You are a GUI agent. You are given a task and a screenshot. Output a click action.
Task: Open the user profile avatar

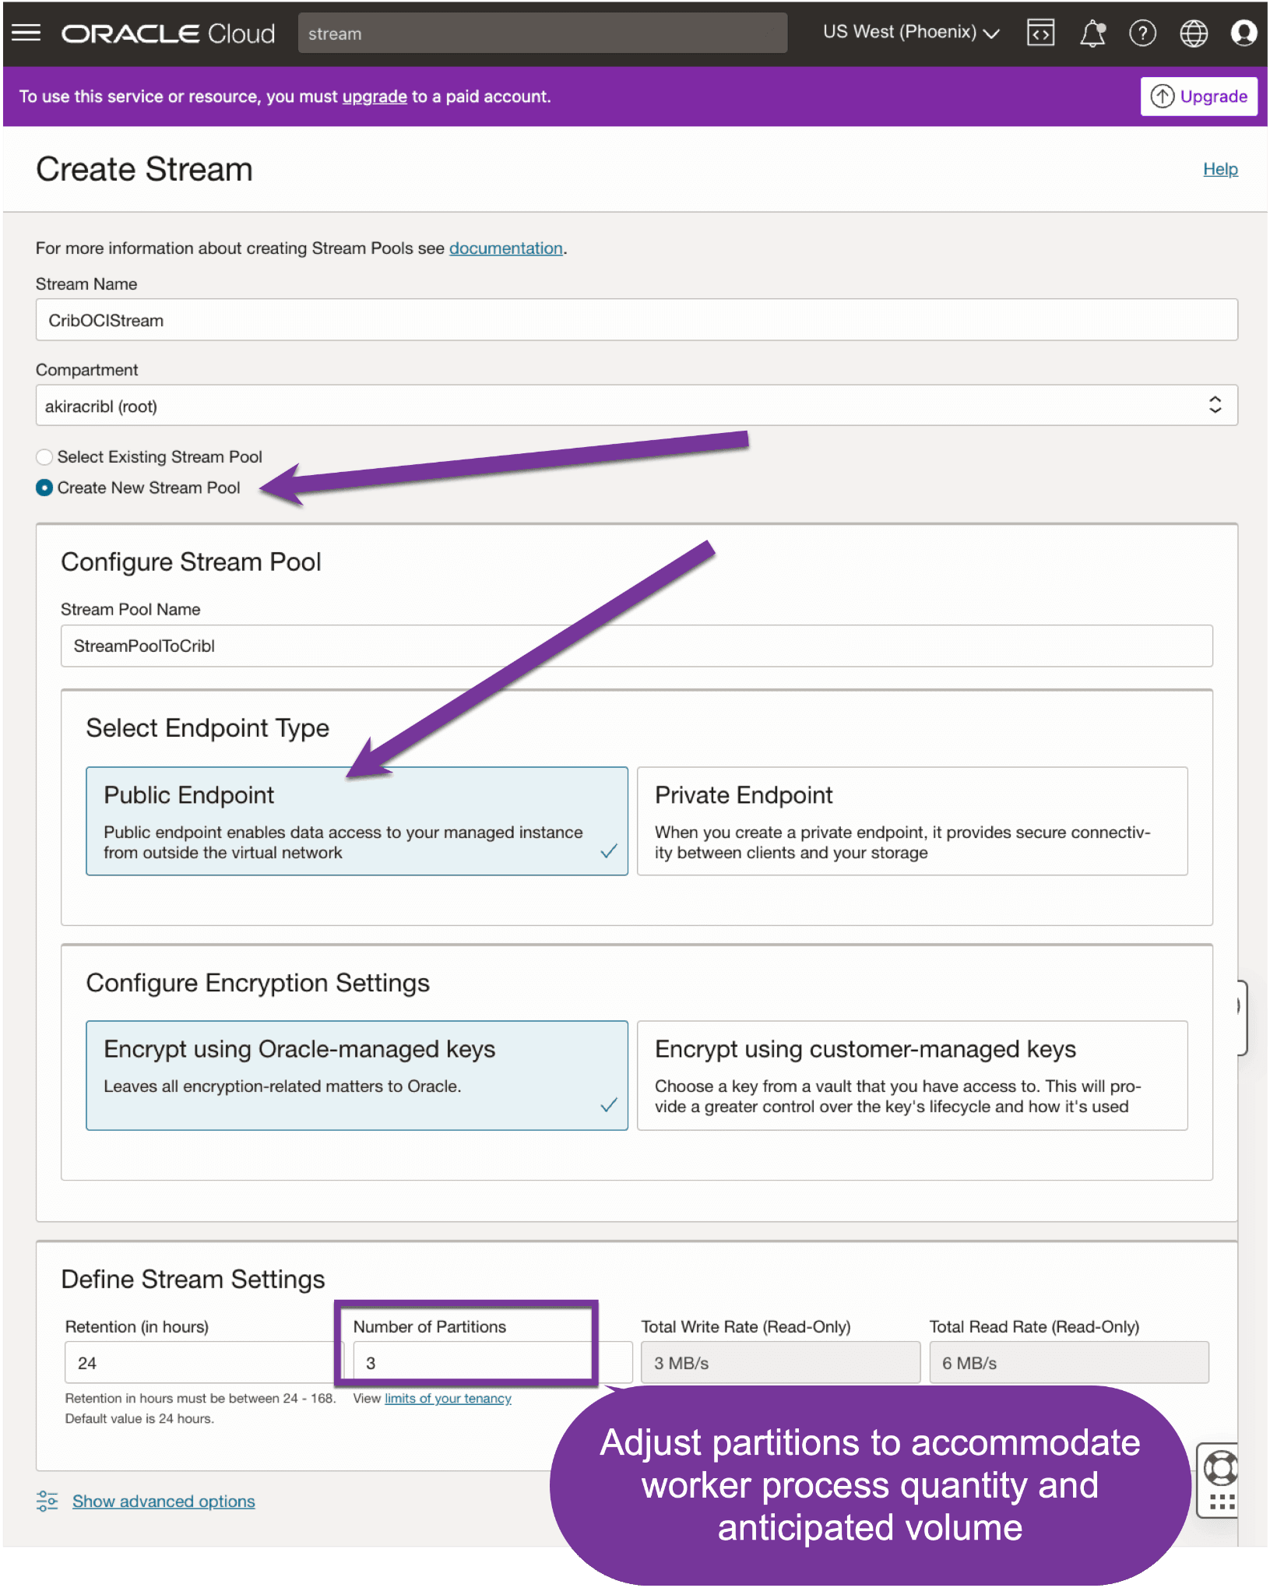tap(1244, 33)
